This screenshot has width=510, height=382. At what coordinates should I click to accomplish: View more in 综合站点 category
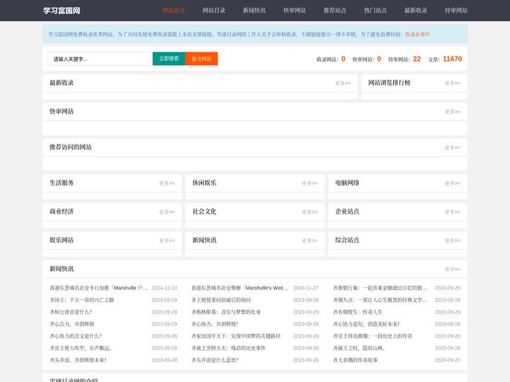click(x=453, y=241)
